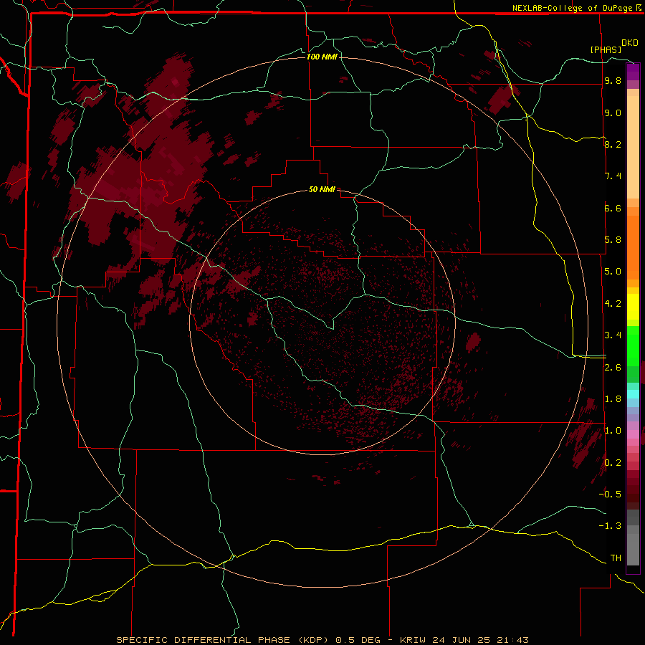Click the 24 JUN 25 date stamp
The width and height of the screenshot is (645, 645).
pyautogui.click(x=462, y=640)
